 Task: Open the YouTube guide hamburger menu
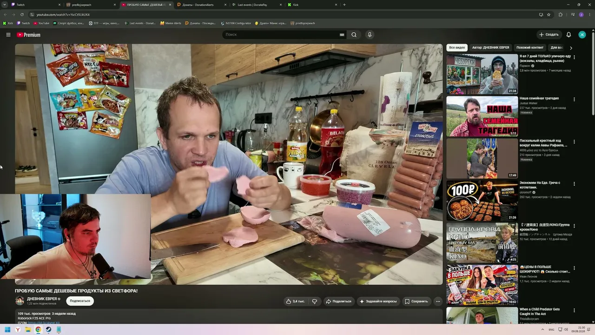(8, 34)
